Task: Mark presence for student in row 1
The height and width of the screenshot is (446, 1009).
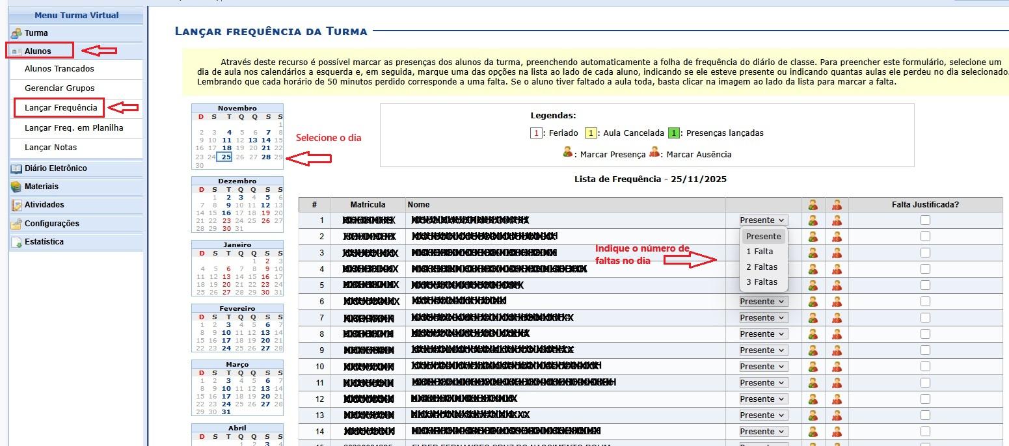Action: [x=813, y=220]
